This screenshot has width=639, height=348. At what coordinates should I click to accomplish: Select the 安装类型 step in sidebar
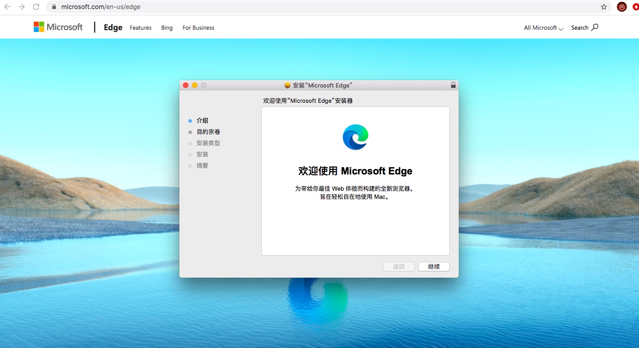[x=208, y=143]
